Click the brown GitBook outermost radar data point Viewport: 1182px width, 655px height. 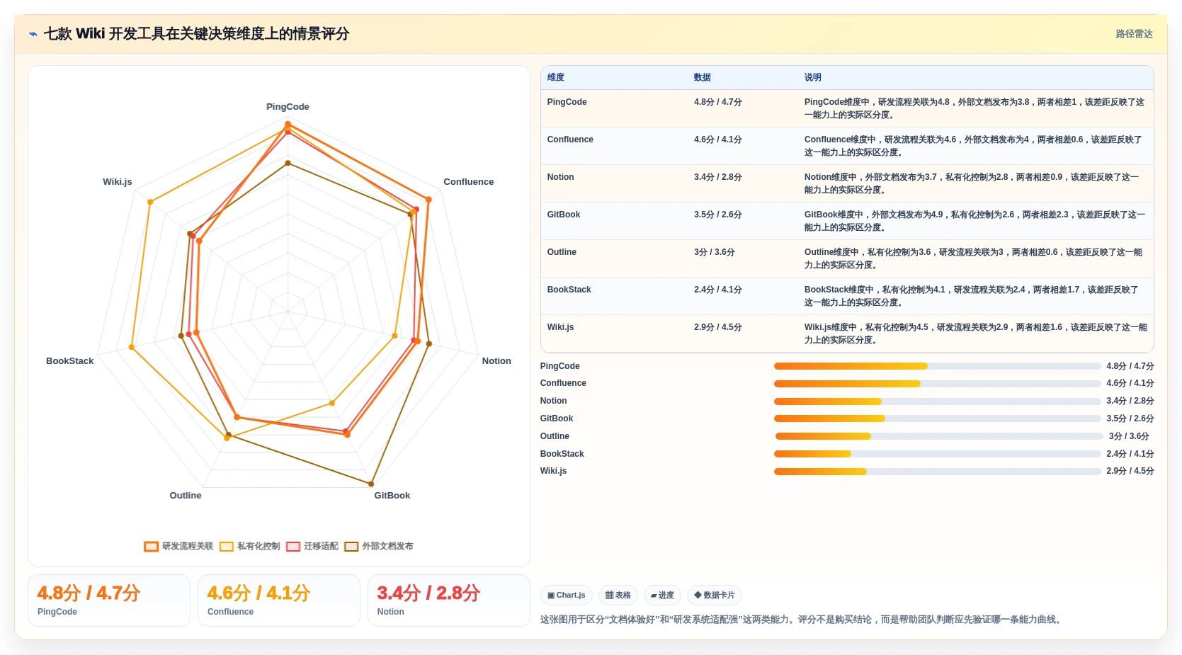(371, 484)
